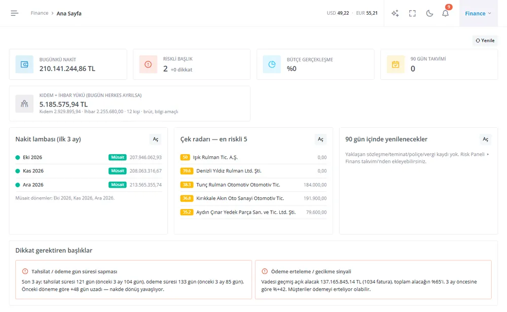This screenshot has height=312, width=507.
Task: Click the Bütçe Gerçekleşme pie chart icon
Action: 272,64
